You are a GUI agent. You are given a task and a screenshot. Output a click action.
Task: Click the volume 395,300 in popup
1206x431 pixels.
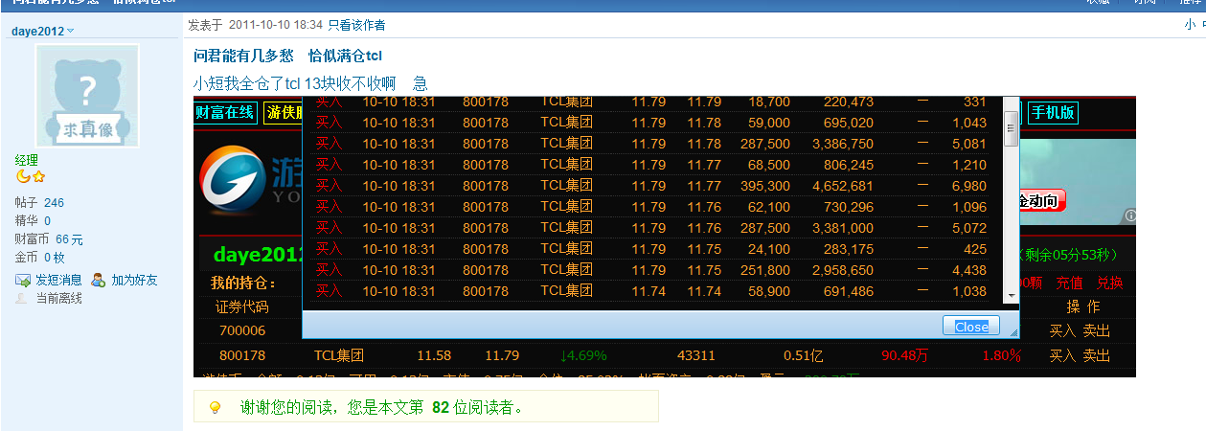click(x=765, y=186)
